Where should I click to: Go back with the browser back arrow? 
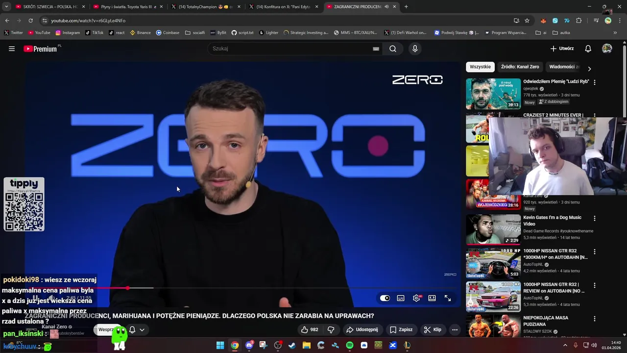[x=7, y=21]
